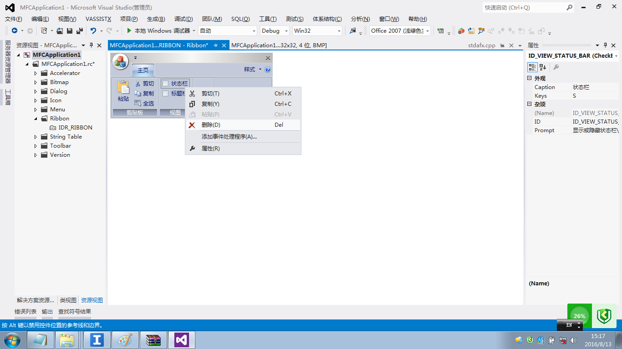Save the current file via toolbar
Screen dimensions: 622x349
tap(70, 31)
